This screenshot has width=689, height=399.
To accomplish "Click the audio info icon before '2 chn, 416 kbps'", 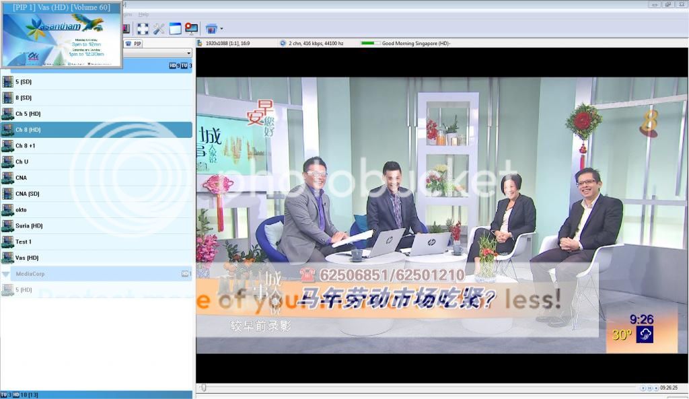I will click(x=283, y=42).
